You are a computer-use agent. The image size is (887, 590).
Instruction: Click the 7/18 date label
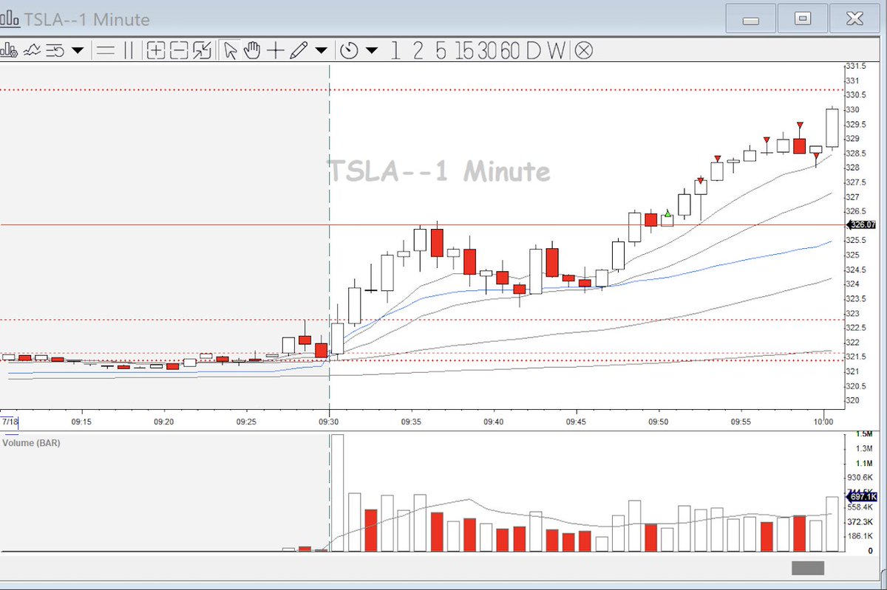tap(10, 421)
